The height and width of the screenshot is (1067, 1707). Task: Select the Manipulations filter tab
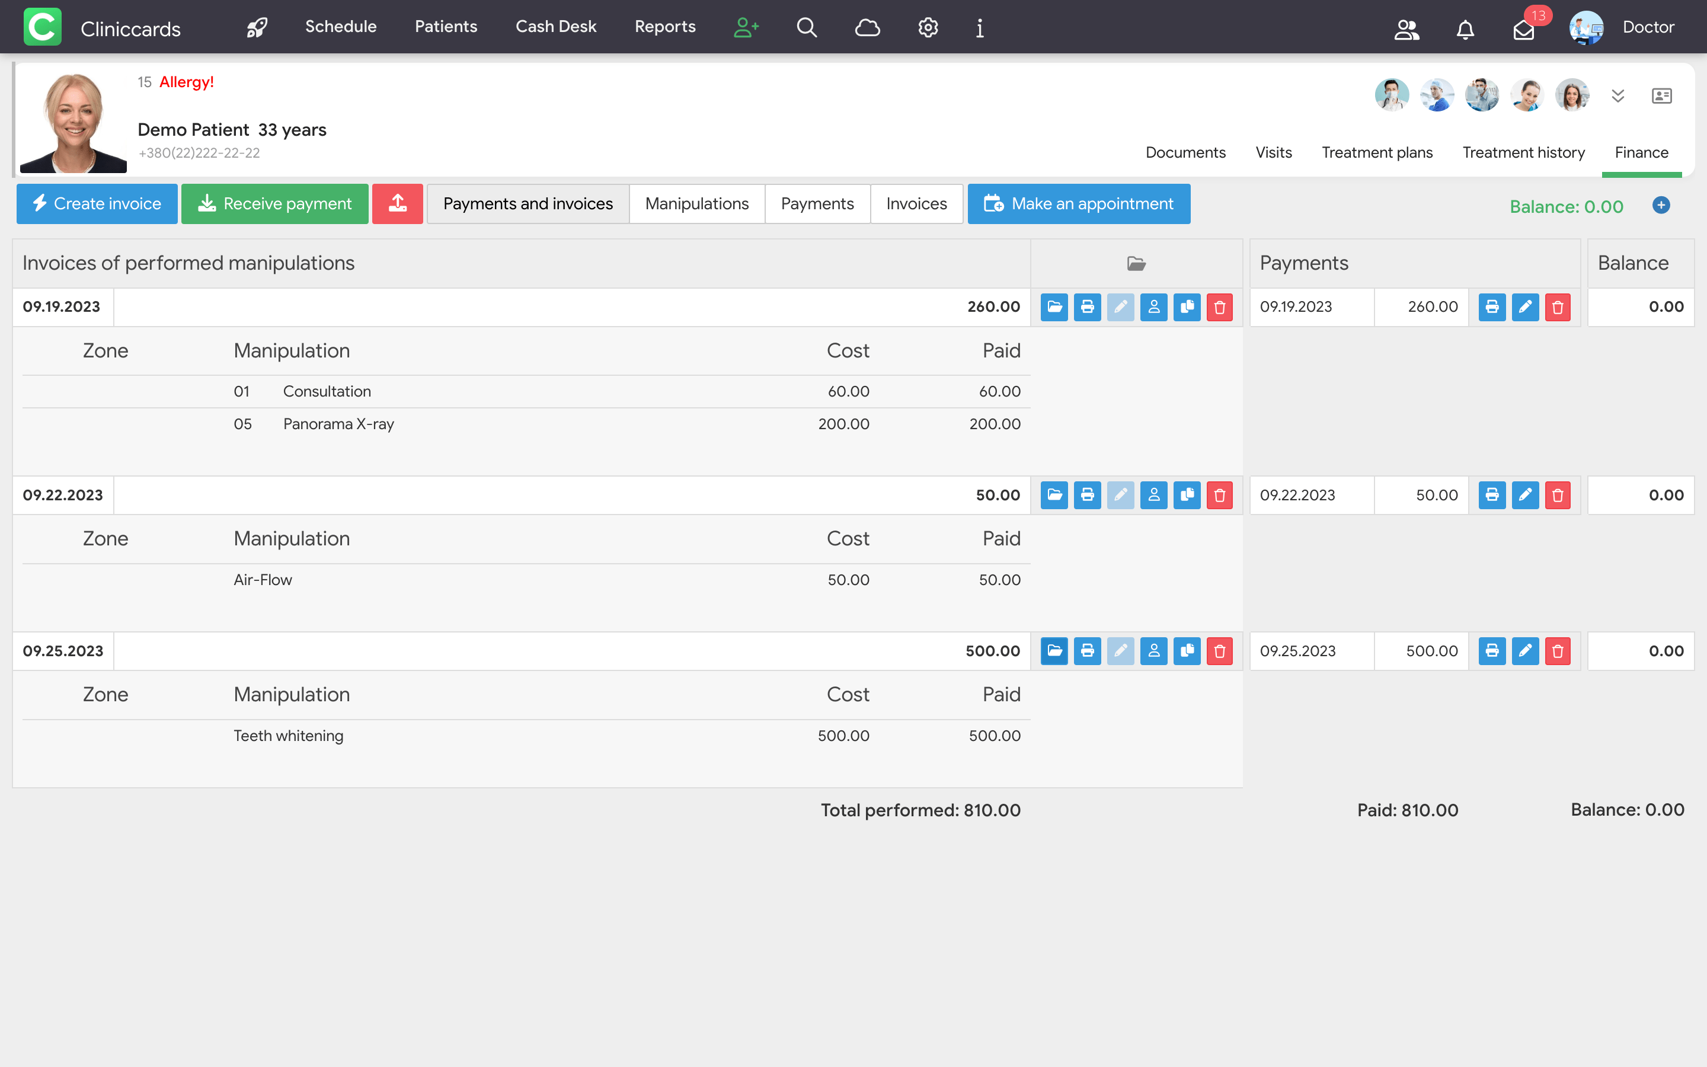point(696,204)
